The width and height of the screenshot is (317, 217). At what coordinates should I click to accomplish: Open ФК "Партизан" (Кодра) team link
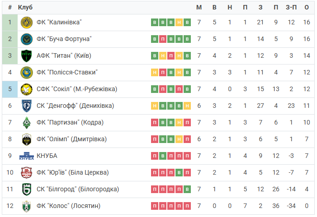tap(70, 122)
